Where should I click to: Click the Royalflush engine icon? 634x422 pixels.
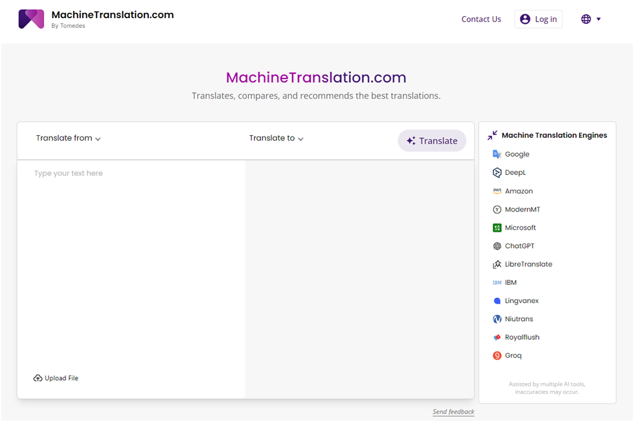[x=496, y=337]
